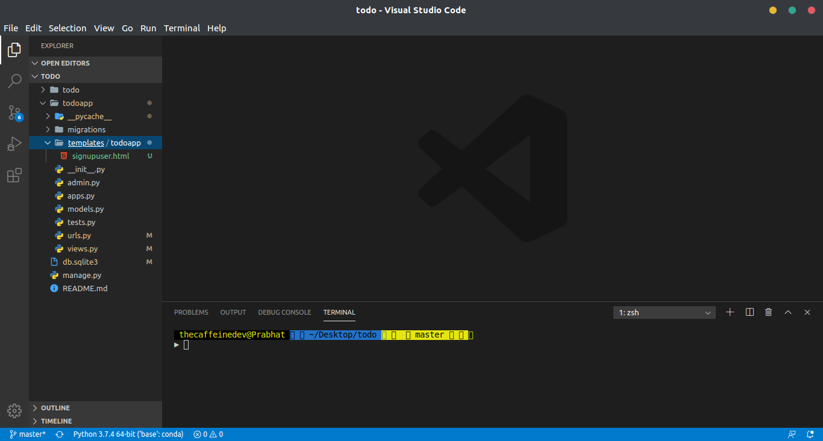Screen dimensions: 823x441
Task: Open notifications bell in status bar
Action: [810, 434]
